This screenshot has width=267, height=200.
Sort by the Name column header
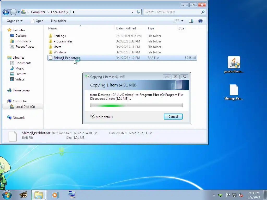[x=81, y=28]
